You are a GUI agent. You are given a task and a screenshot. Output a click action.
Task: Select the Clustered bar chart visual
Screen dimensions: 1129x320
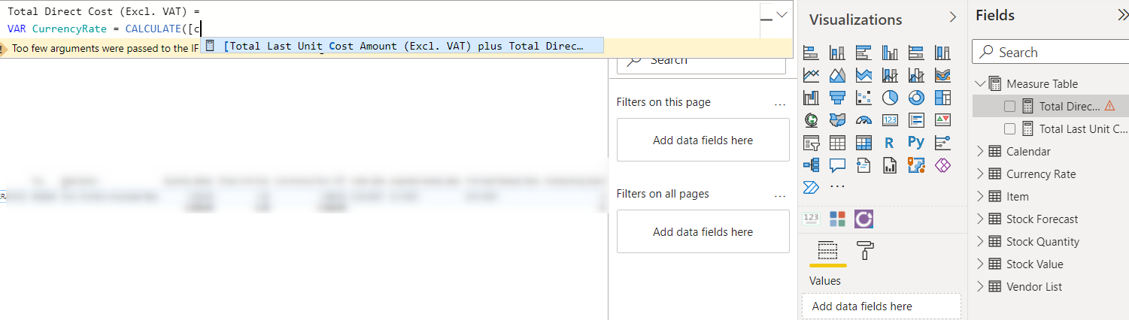point(863,53)
